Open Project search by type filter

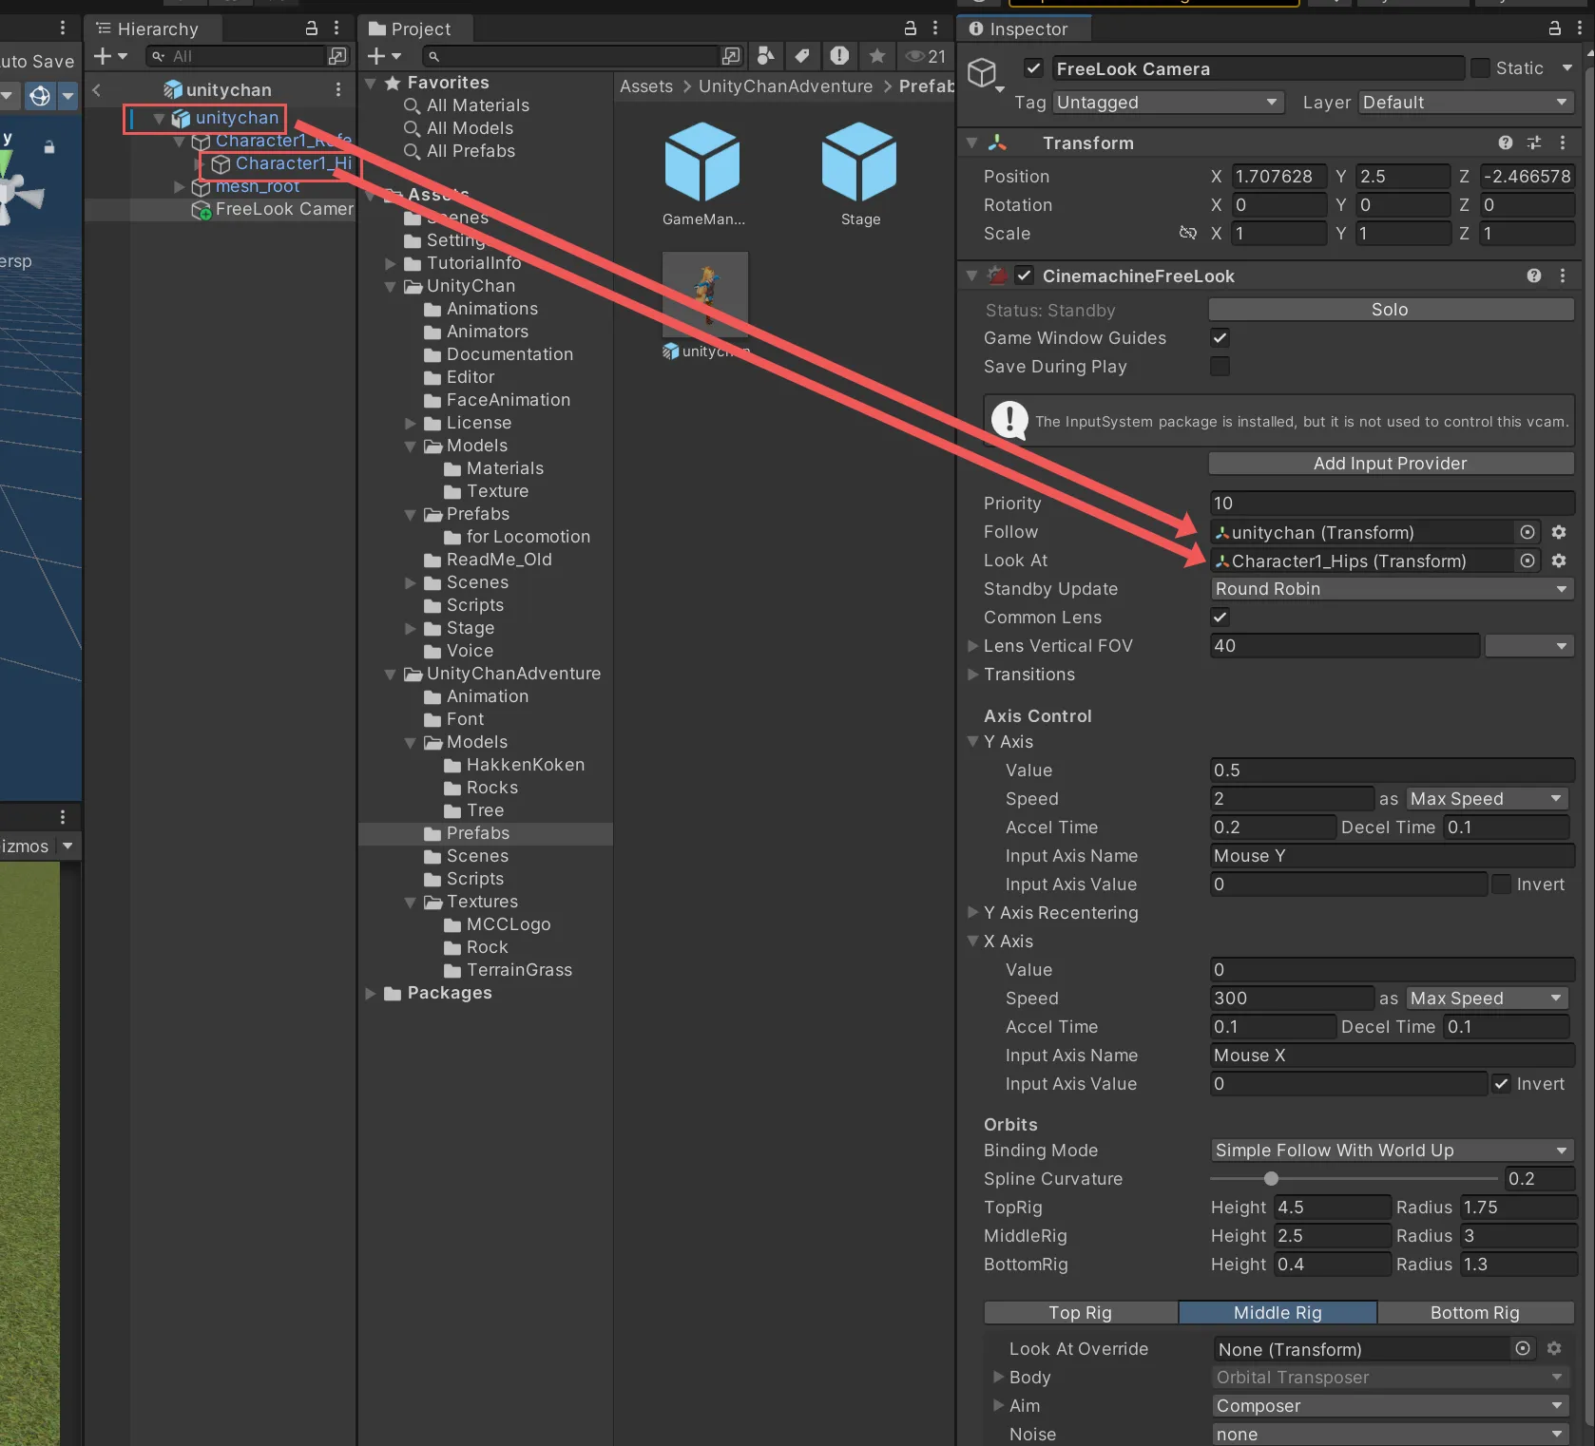pyautogui.click(x=765, y=56)
